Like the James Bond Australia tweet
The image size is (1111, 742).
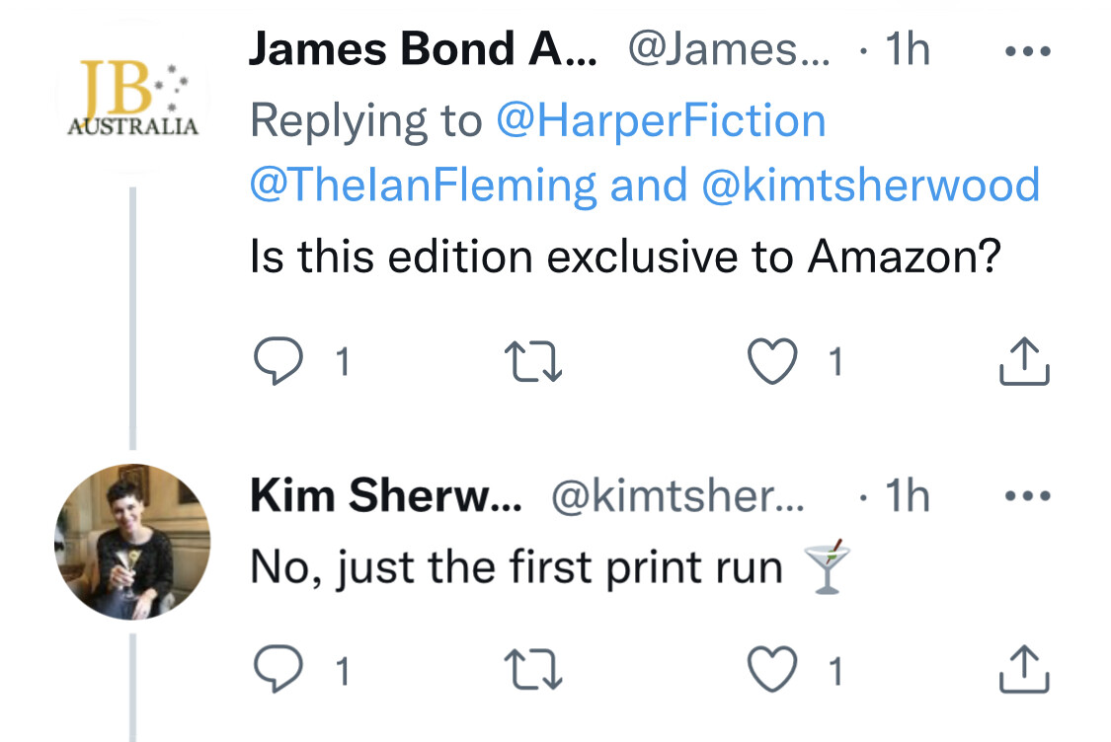click(x=773, y=362)
